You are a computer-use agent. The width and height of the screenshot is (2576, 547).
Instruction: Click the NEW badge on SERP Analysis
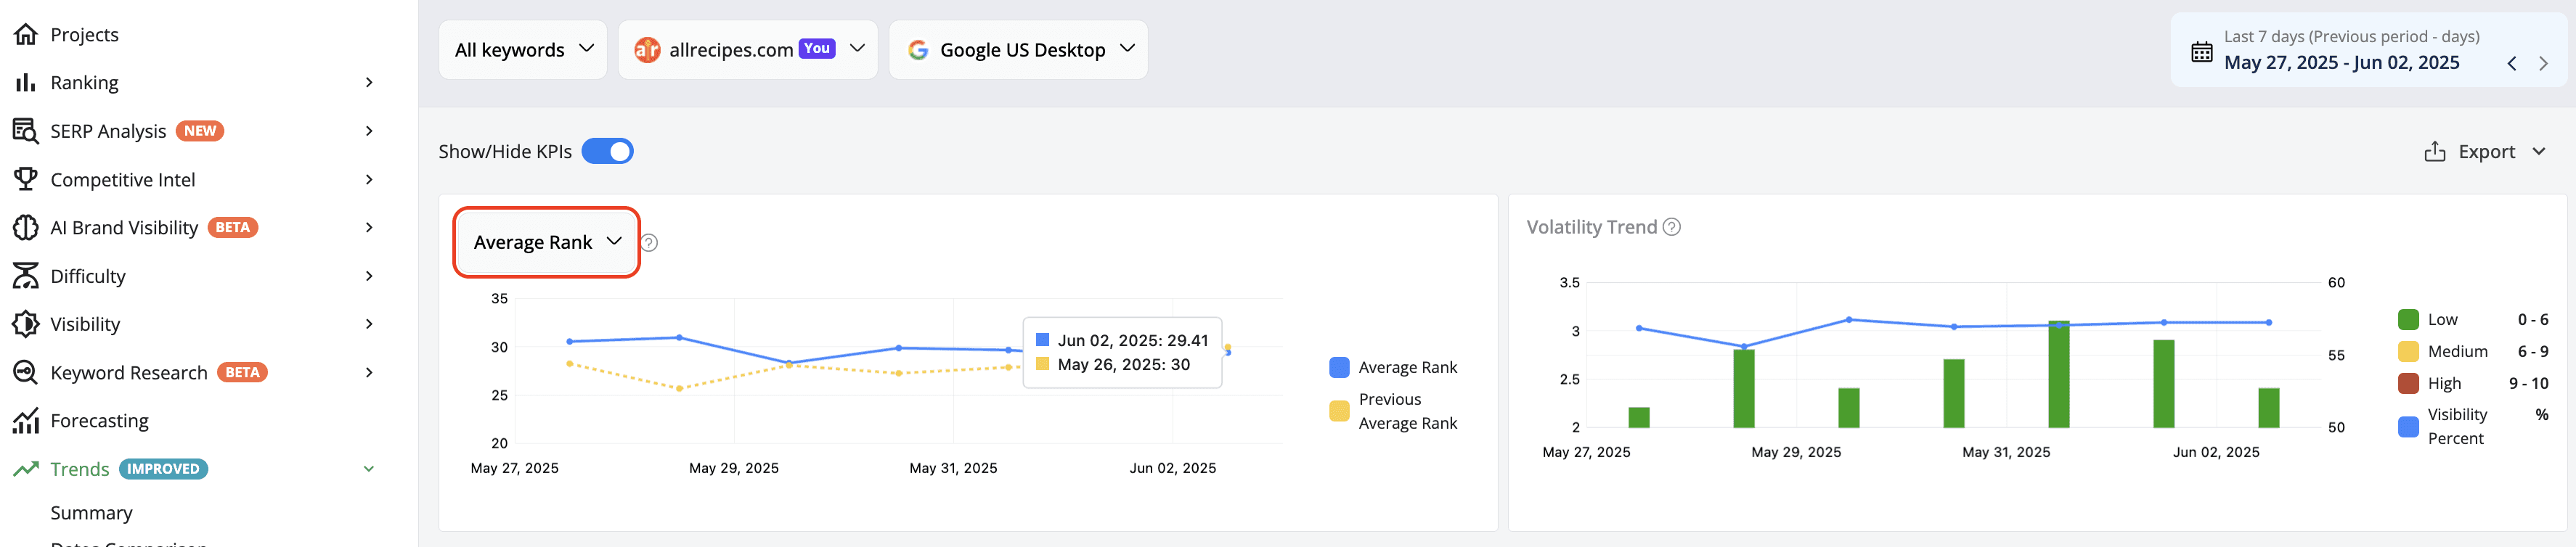(x=200, y=131)
